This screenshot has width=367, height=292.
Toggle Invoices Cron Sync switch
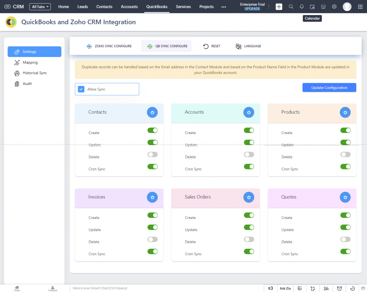(x=153, y=252)
